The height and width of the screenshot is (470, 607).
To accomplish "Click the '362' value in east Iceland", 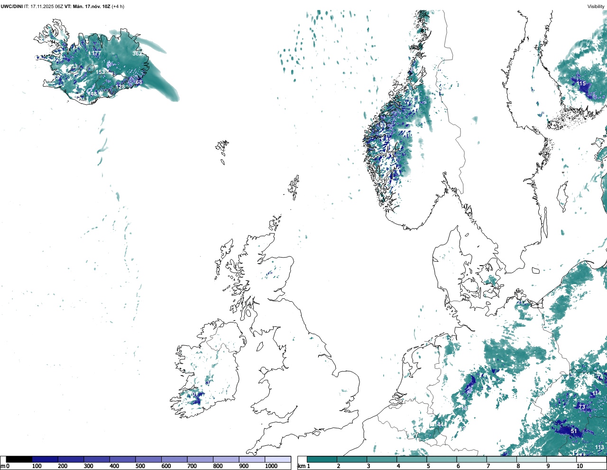I will 137,54.
